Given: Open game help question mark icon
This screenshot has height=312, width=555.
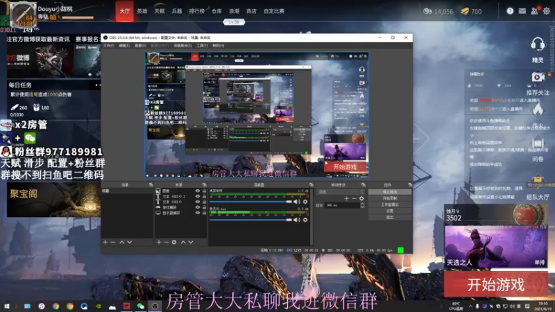Looking at the screenshot, I should pos(510,11).
